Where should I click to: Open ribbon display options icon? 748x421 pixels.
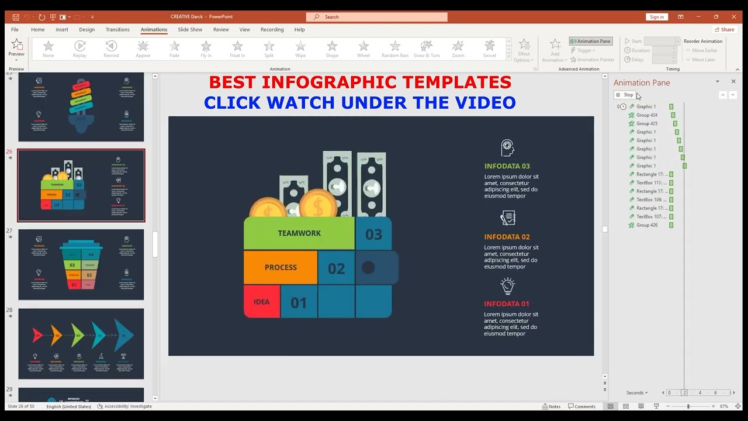(x=681, y=17)
